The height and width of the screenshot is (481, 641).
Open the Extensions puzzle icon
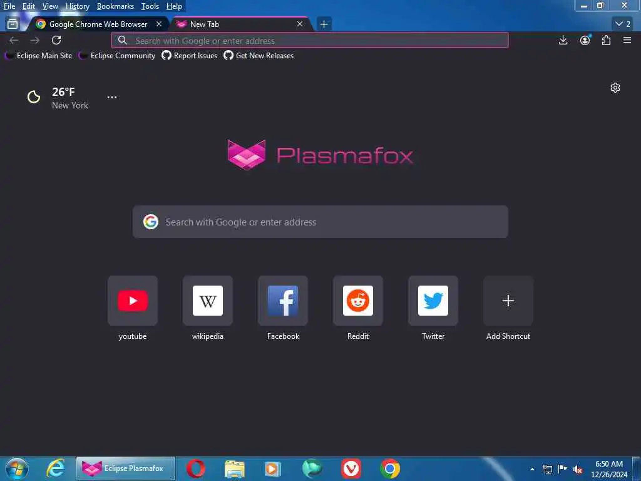(x=606, y=40)
